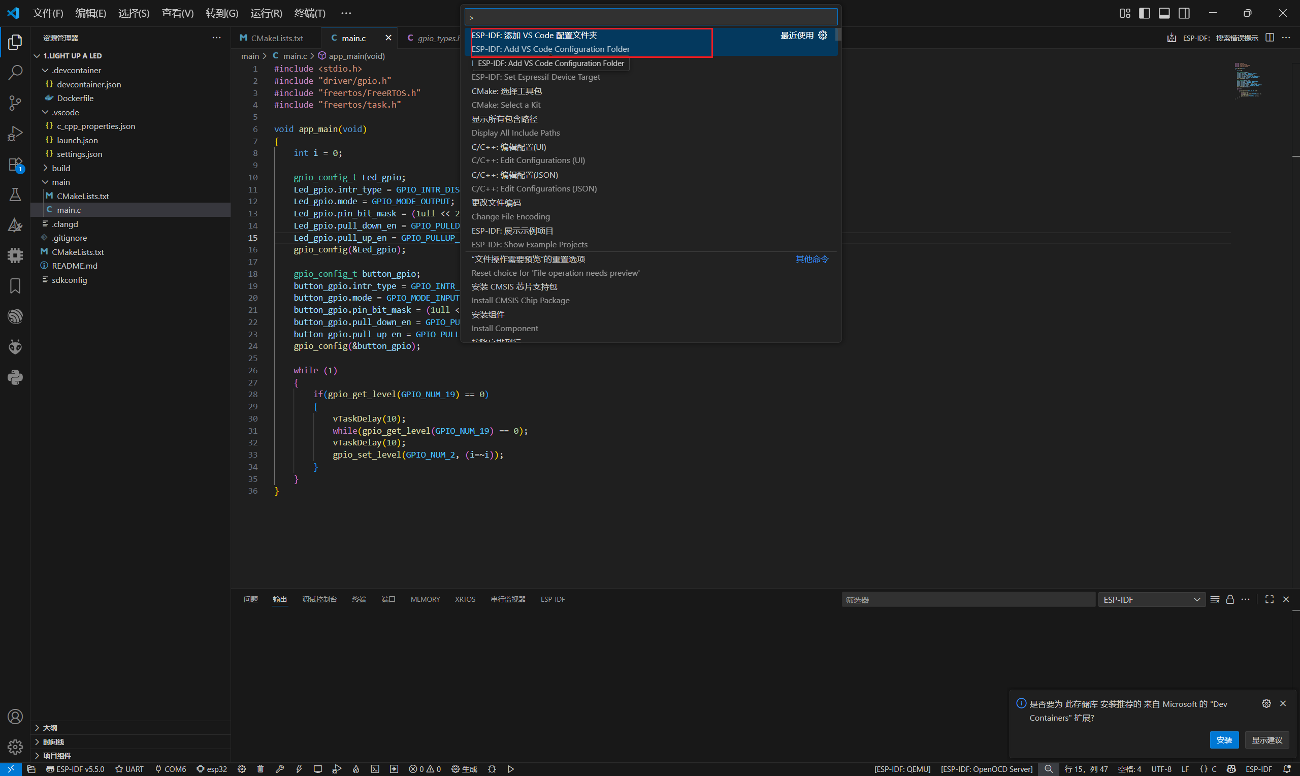Open the 运行(R) menu
The height and width of the screenshot is (776, 1300).
click(x=266, y=13)
